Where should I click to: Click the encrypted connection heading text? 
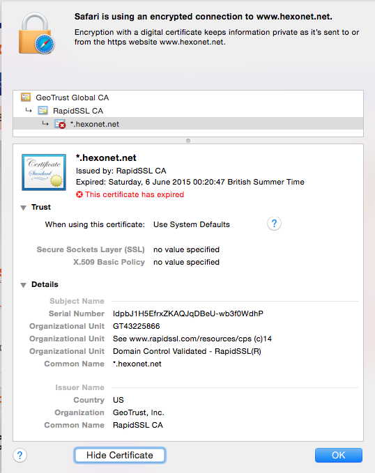(x=204, y=17)
